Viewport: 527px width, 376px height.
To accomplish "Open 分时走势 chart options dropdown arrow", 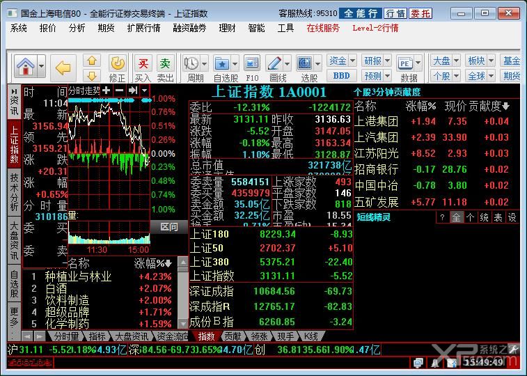I will click(x=145, y=90).
